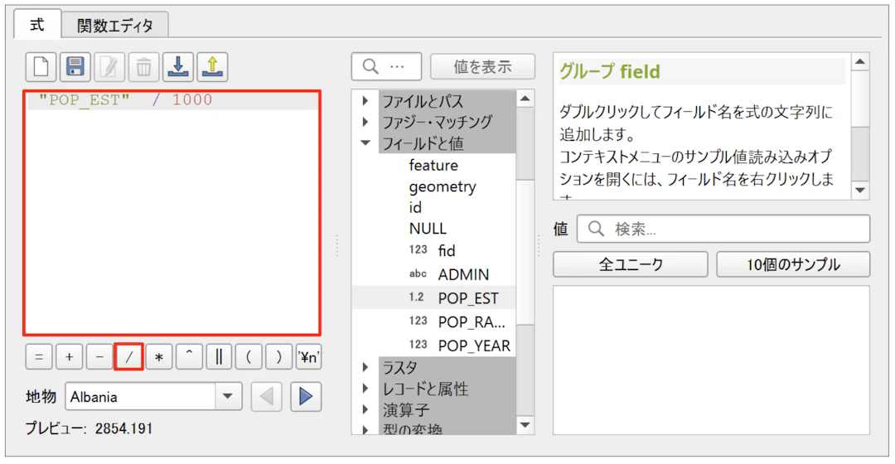
Task: Switch to the 関数エディタ tab
Action: coord(115,25)
